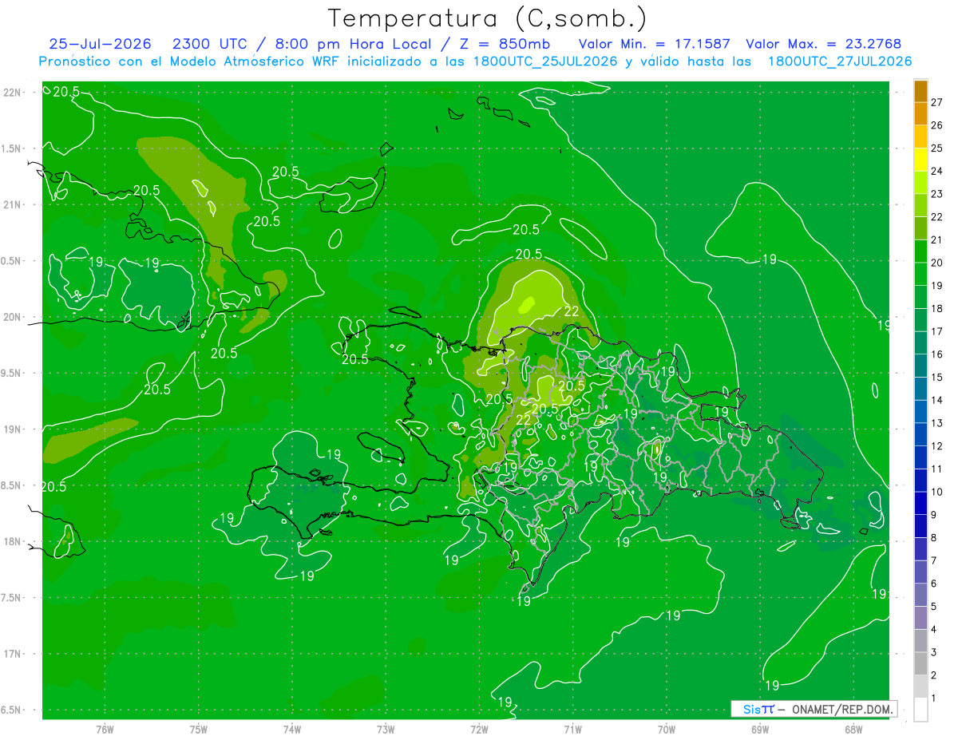
Task: Click the '1800UTC_27JUL2026' valid-until time
Action: 839,61
